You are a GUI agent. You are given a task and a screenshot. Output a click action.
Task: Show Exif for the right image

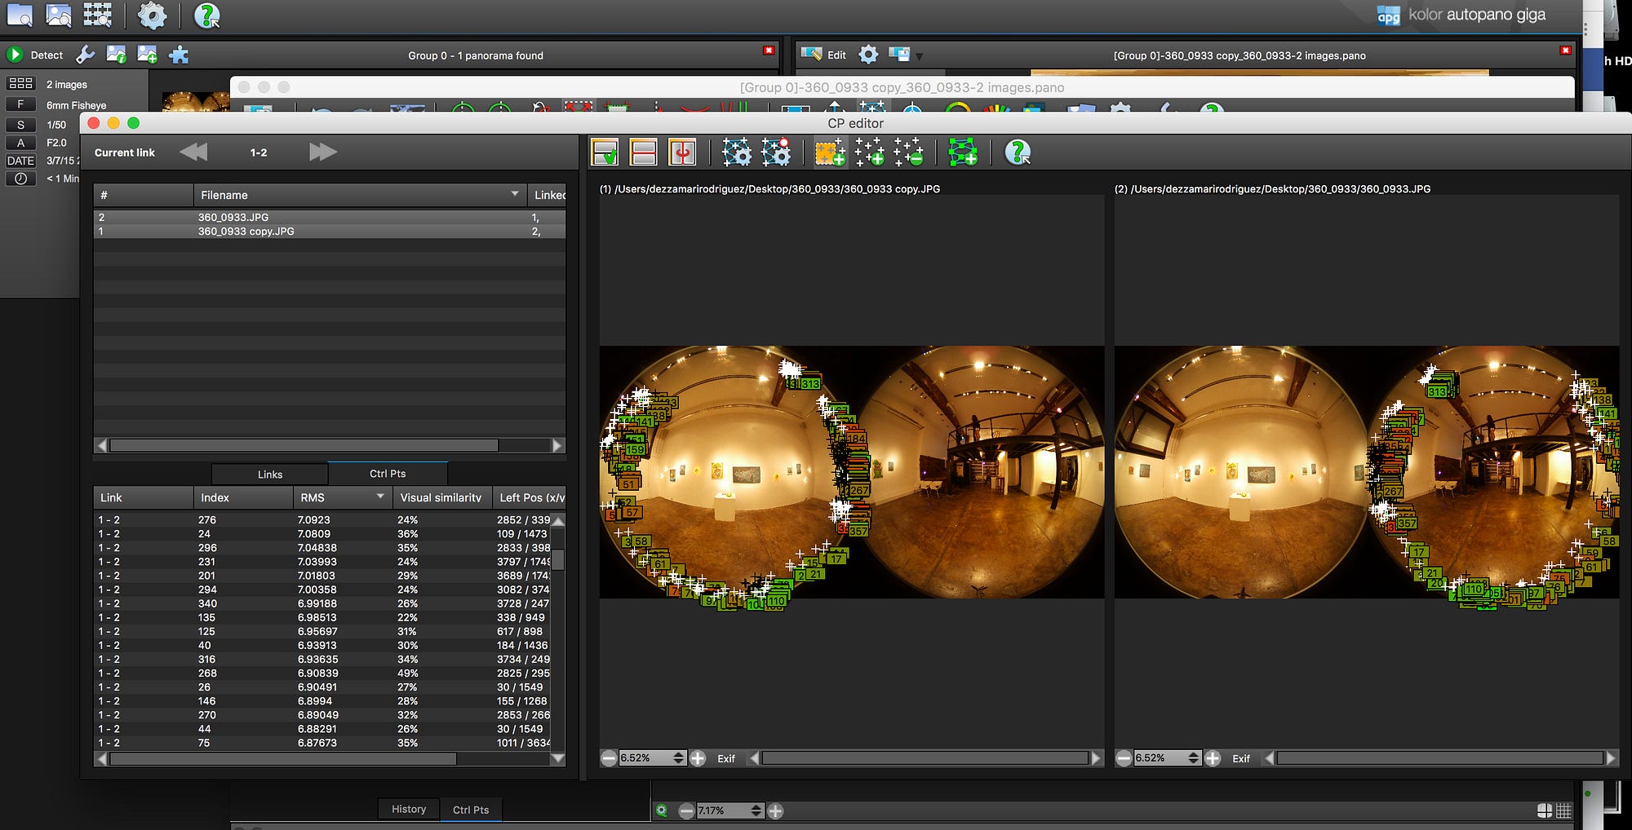point(1241,758)
